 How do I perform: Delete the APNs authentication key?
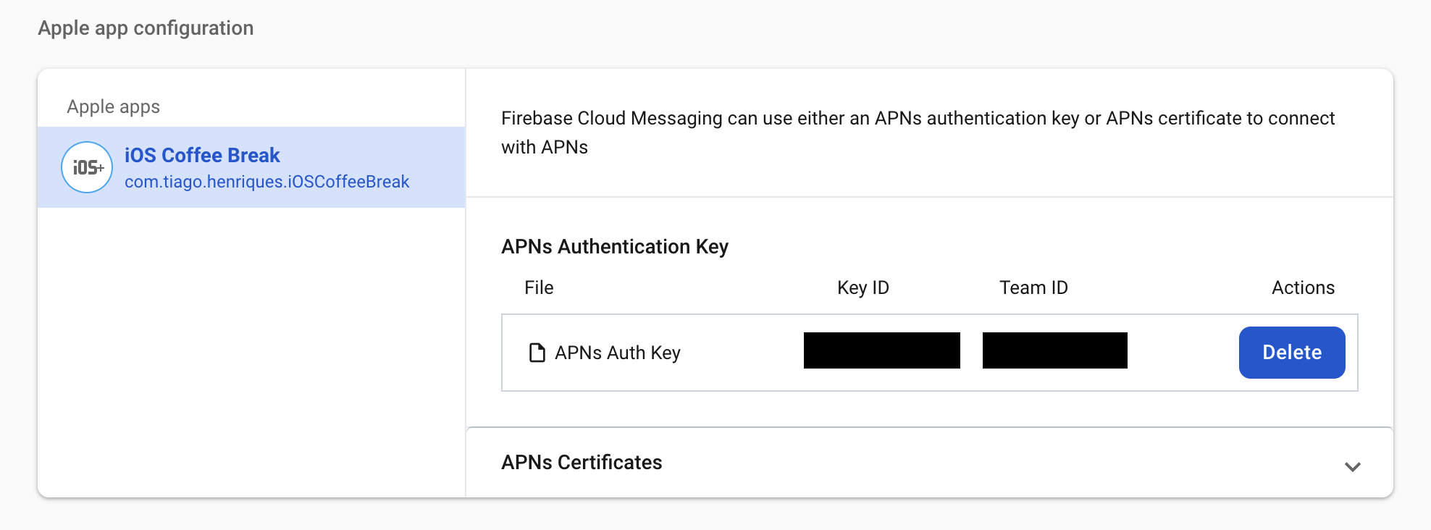click(x=1291, y=353)
